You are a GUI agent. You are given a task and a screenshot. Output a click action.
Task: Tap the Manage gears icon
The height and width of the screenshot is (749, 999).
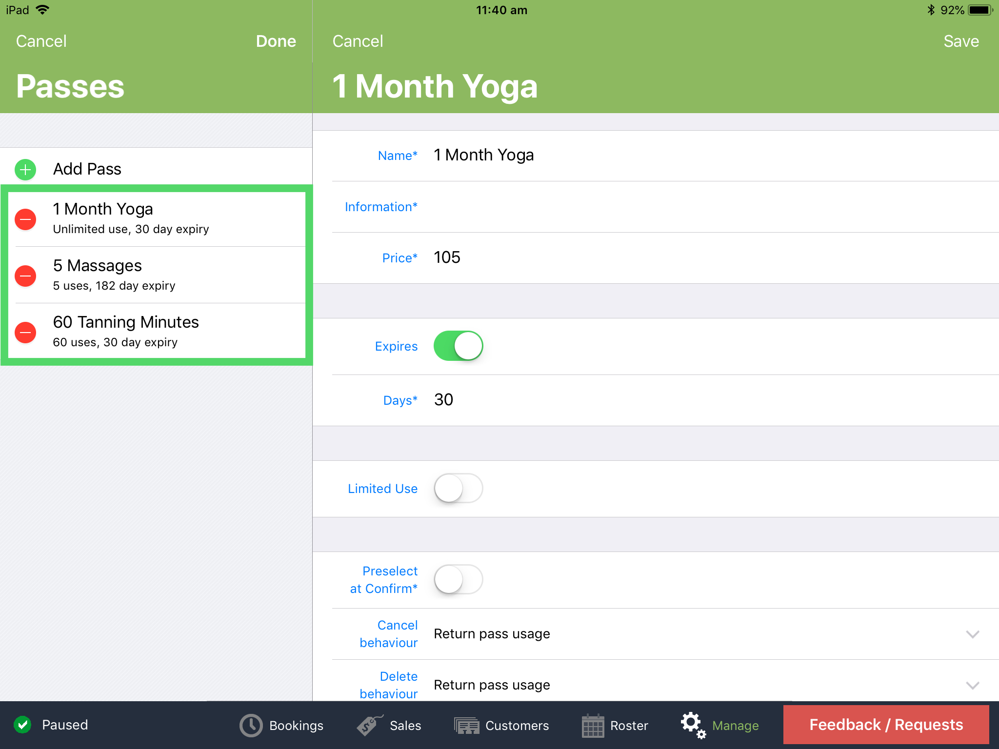click(x=693, y=725)
